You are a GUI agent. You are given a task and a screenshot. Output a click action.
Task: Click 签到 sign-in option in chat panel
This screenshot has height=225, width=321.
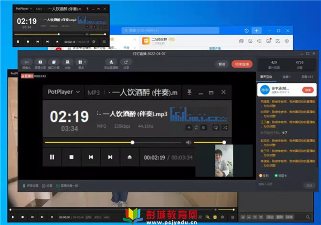(264, 176)
